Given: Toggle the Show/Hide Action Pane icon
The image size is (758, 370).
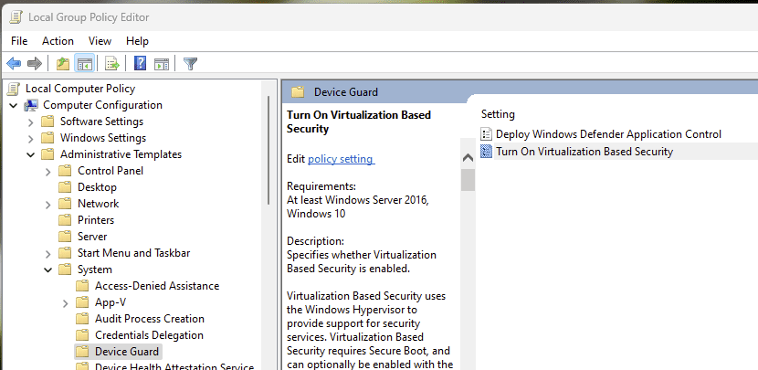Looking at the screenshot, I should pyautogui.click(x=162, y=63).
